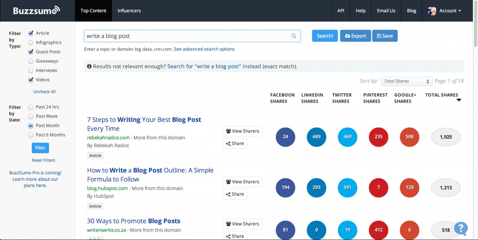Click Pinterest shares circle showing 412
478x240 pixels.
pos(379,230)
